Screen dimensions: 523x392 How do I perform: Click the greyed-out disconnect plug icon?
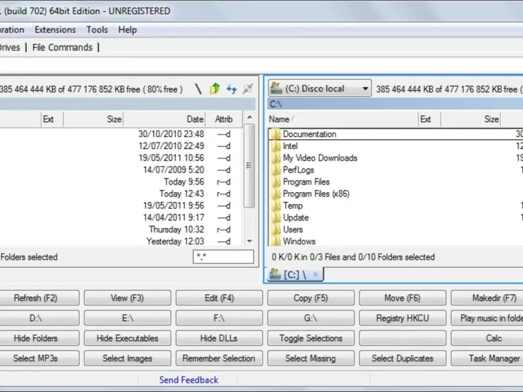[248, 89]
